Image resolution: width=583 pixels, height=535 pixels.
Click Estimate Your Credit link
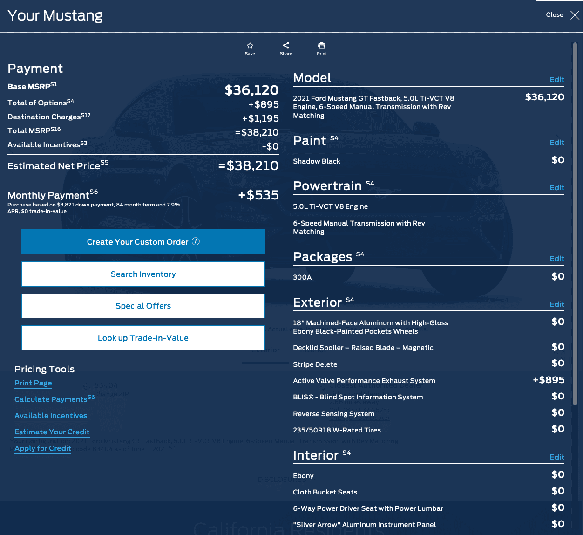pyautogui.click(x=52, y=432)
